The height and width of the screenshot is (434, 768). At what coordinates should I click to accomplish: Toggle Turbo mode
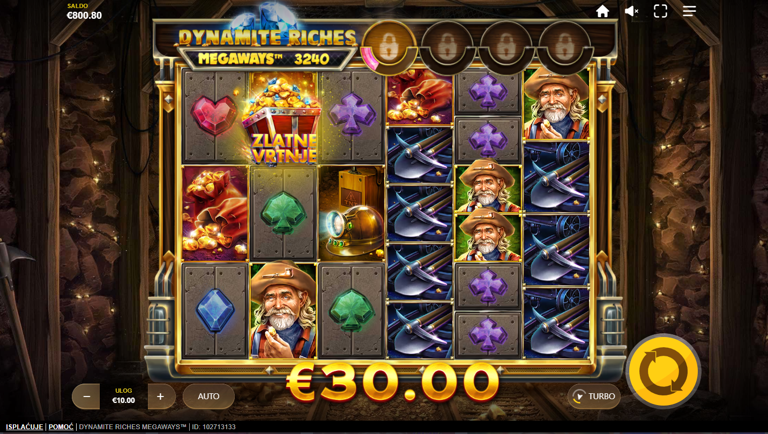594,396
